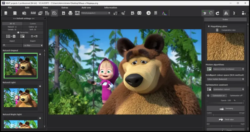Show Favourites presets
Screen dimensions: 250x132
23,32
